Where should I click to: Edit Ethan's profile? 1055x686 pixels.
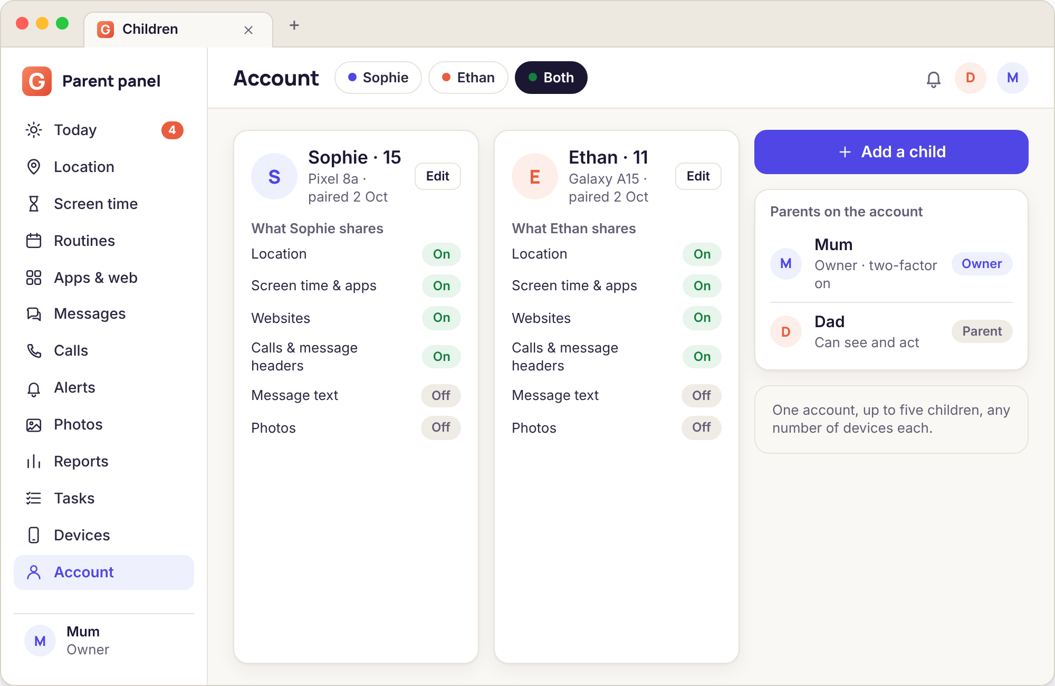[698, 176]
